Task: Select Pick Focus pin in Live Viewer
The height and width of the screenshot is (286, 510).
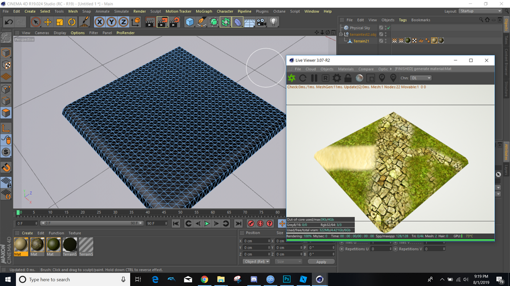Action: [382, 78]
